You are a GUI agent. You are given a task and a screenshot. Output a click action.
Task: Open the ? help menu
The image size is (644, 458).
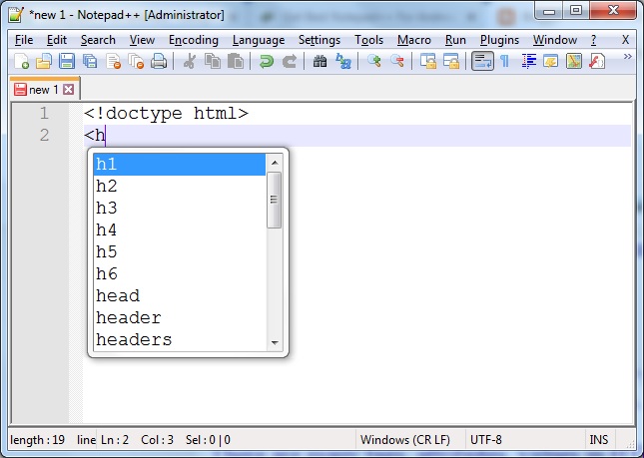[593, 40]
